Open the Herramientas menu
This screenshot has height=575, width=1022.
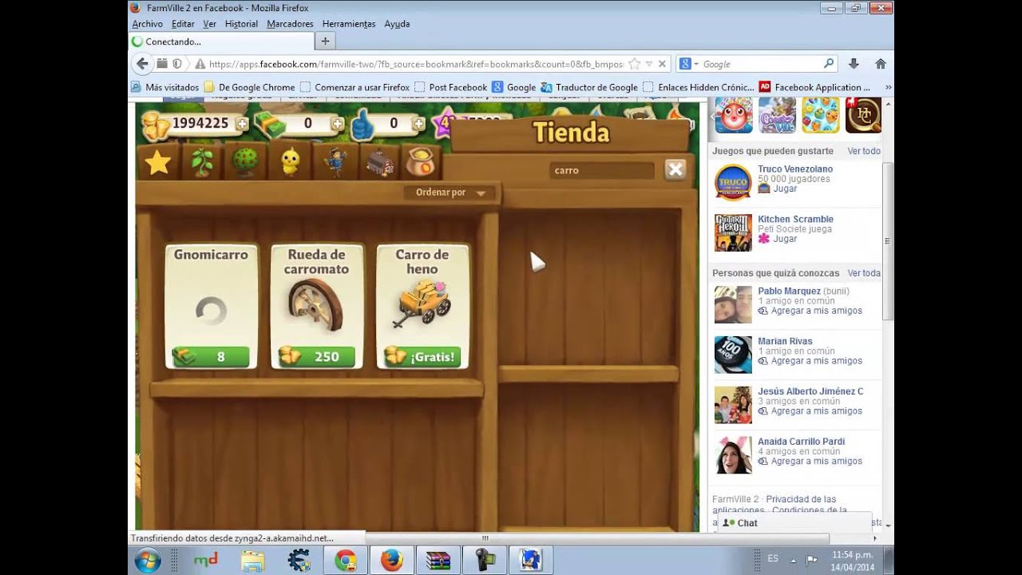349,24
